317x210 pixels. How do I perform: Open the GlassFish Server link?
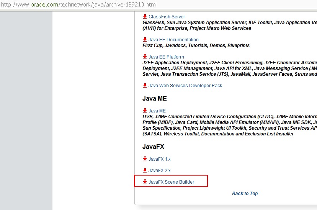click(167, 17)
